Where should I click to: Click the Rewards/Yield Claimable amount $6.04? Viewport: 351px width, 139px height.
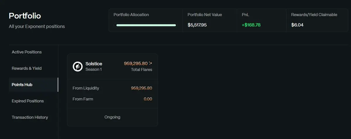[297, 25]
